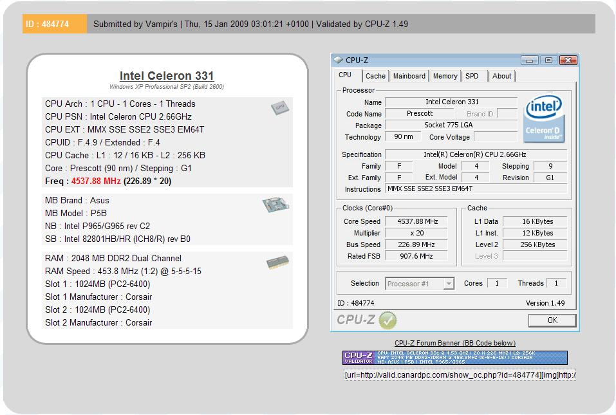The image size is (616, 415).
Task: Click the Core Speed value 4537.88 MHz in CPU-Z
Action: click(x=417, y=221)
